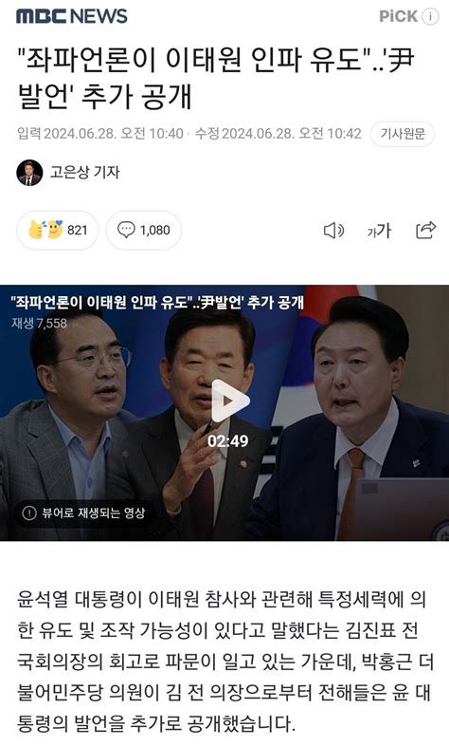Tap the share arrow icon
The height and width of the screenshot is (746, 449).
(x=425, y=231)
